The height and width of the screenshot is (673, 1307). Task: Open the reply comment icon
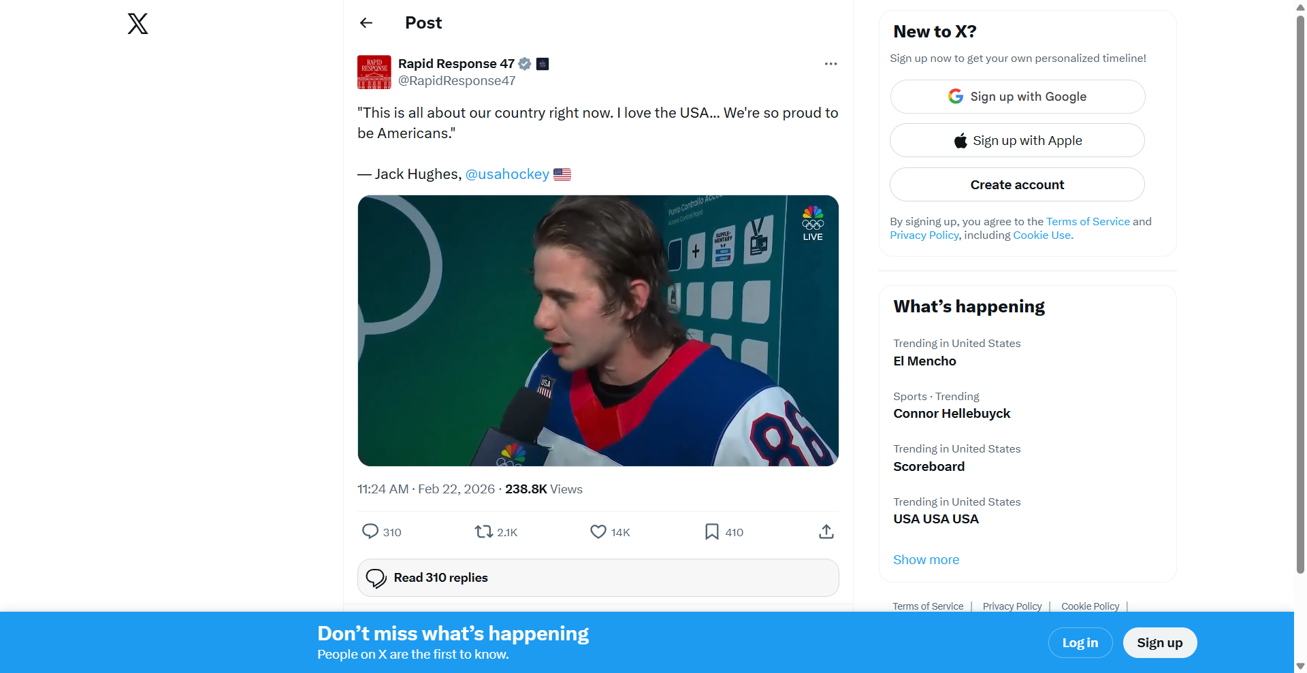370,531
